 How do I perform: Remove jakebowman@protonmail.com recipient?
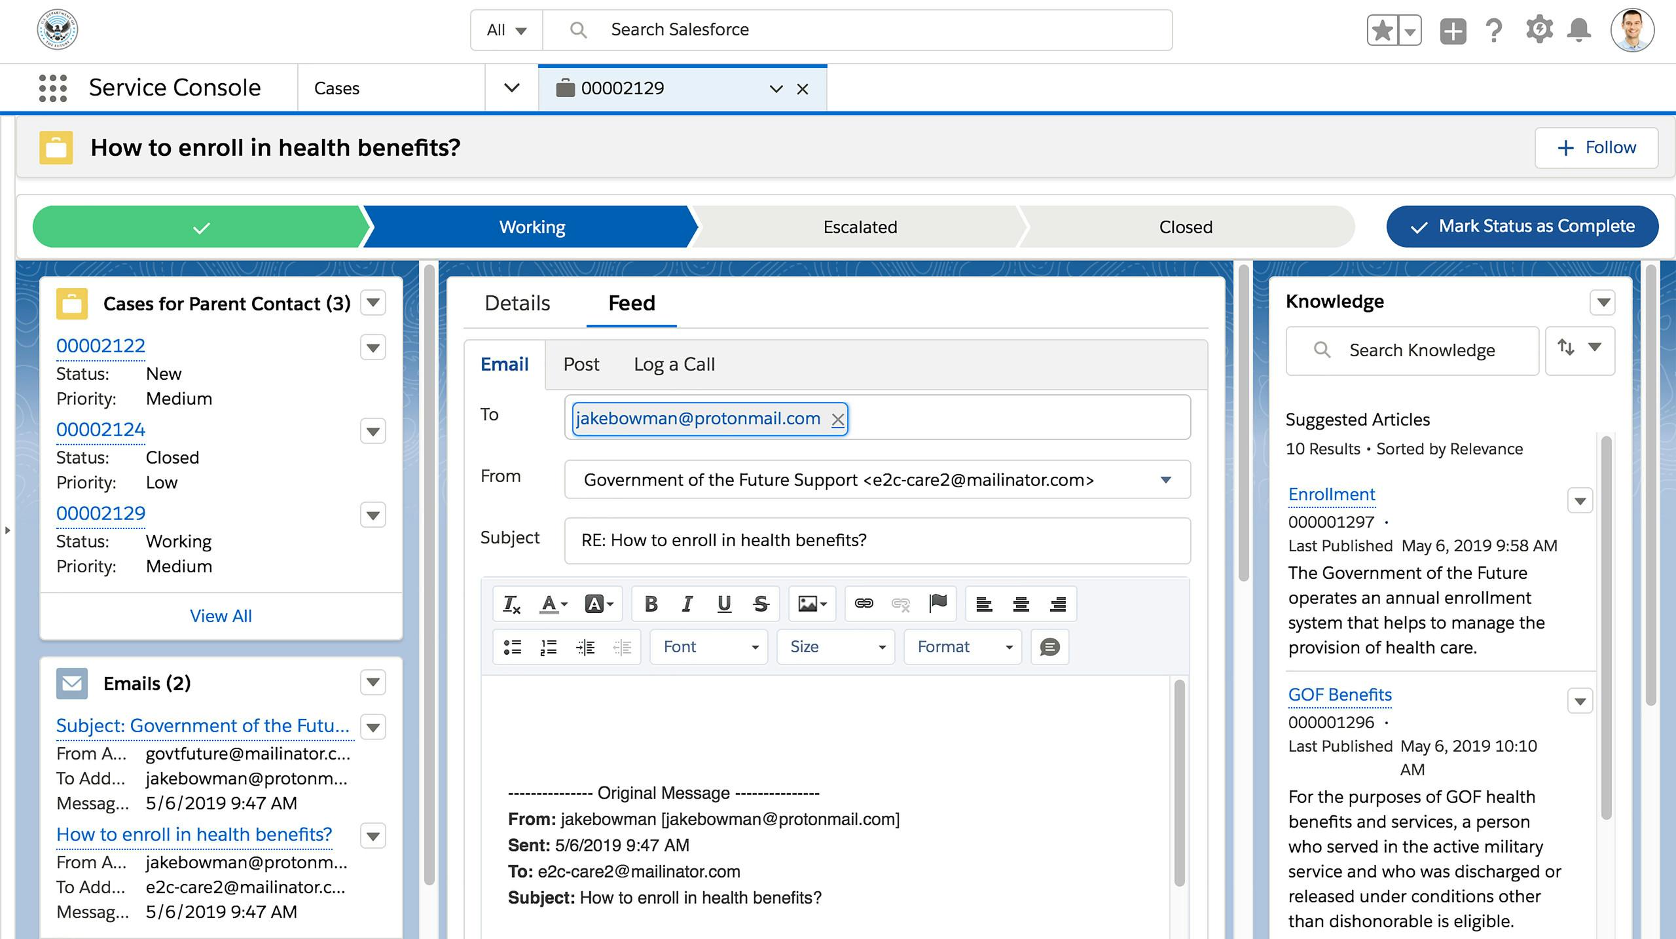pos(837,420)
